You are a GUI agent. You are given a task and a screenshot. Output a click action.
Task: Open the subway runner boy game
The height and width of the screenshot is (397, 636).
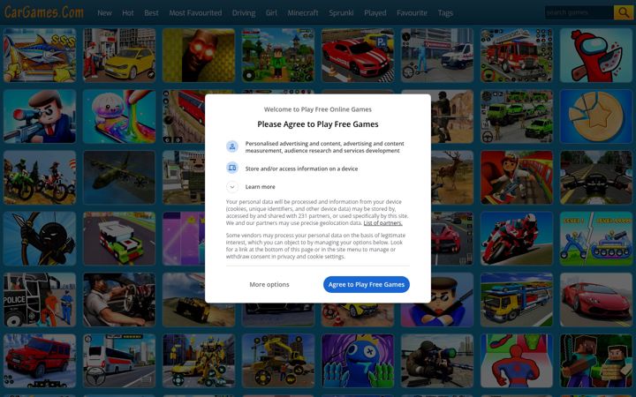(x=517, y=177)
